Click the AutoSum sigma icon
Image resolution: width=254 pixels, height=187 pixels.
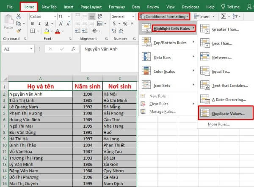pyautogui.click(x=224, y=16)
